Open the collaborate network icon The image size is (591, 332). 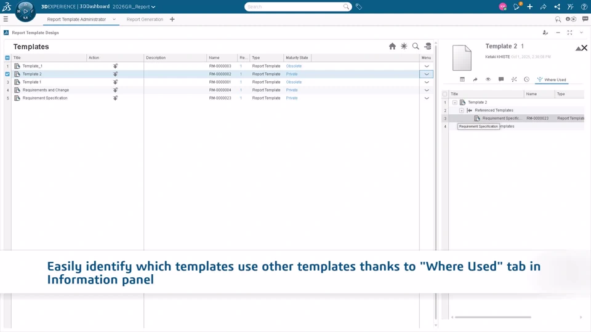[x=557, y=7]
